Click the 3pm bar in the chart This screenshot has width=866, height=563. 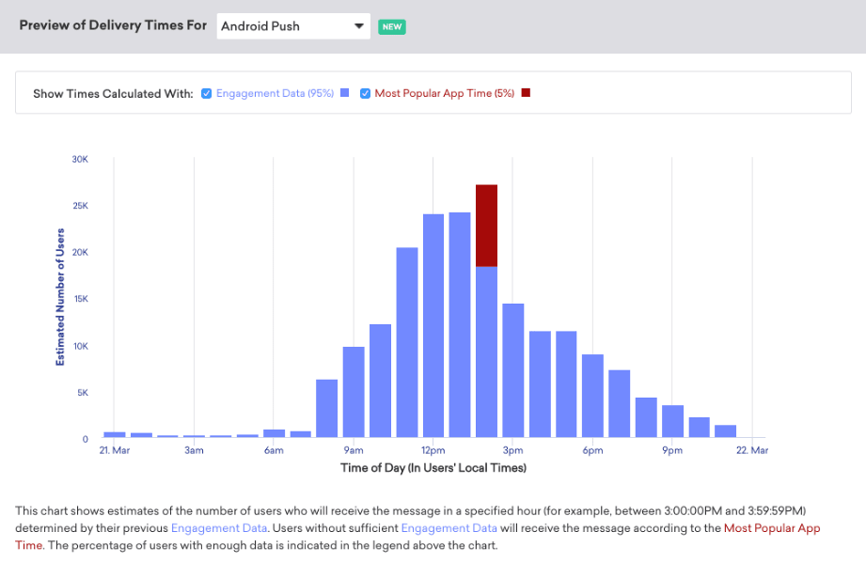click(x=512, y=370)
